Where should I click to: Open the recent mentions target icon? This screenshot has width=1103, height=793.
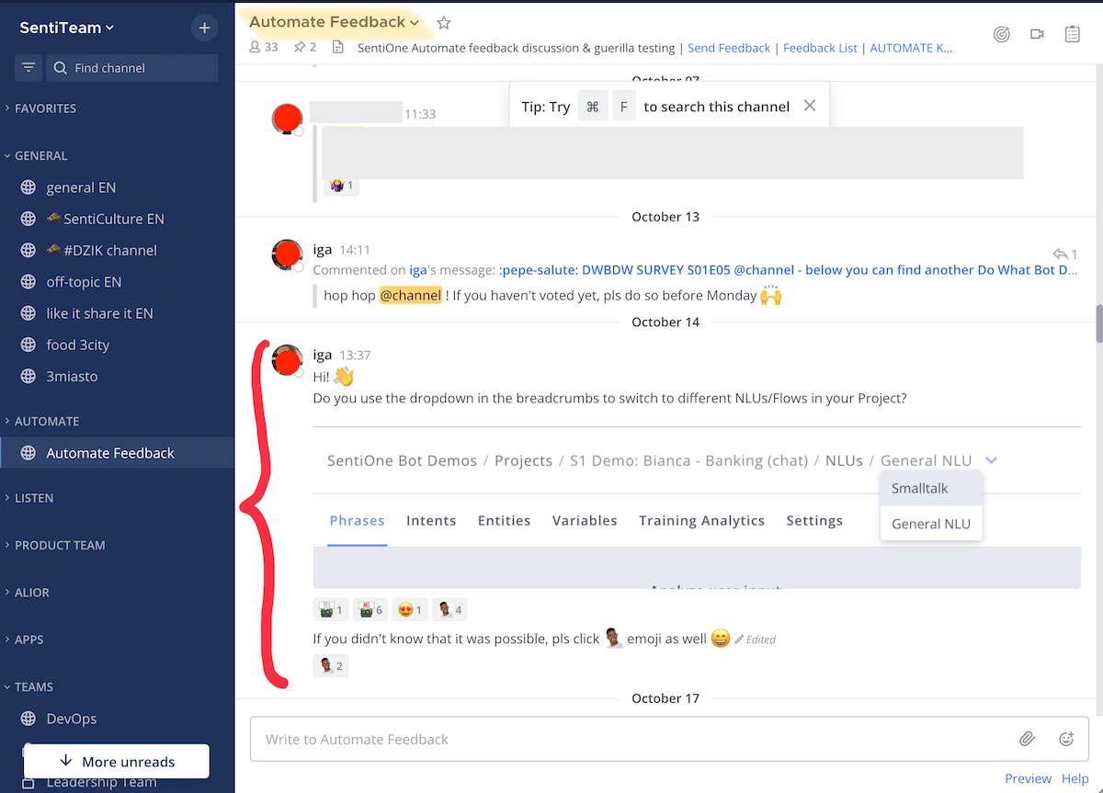pyautogui.click(x=1002, y=34)
